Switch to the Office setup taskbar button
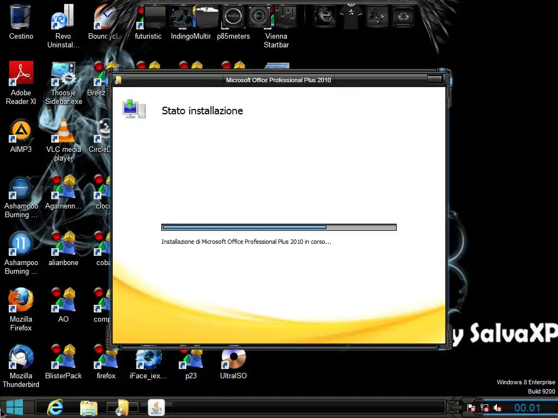Image resolution: width=558 pixels, height=418 pixels. coord(123,407)
